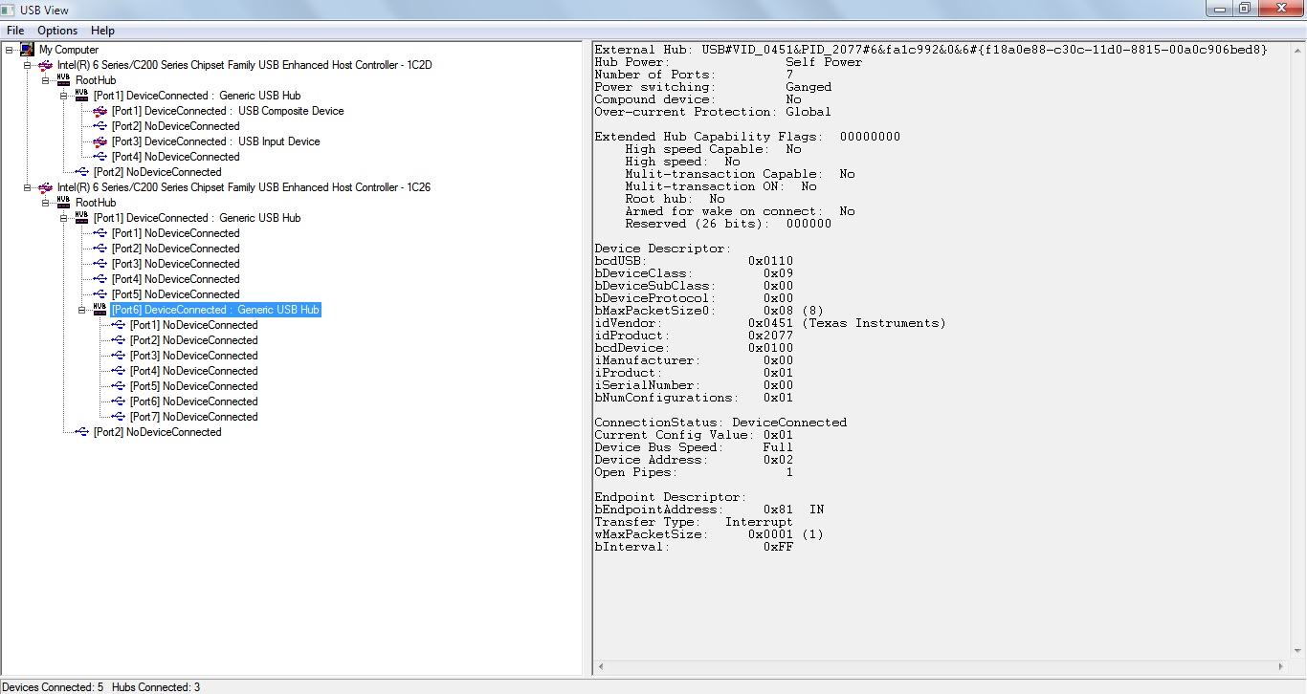
Task: Select the My Computer tree label
Action: 69,50
